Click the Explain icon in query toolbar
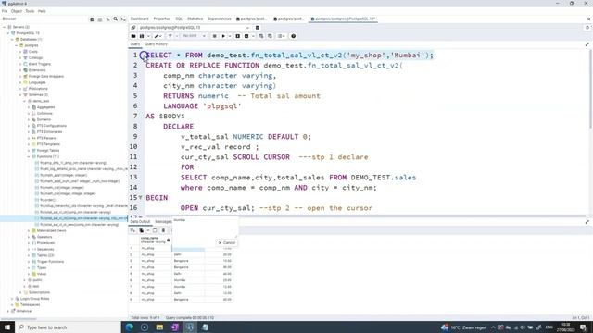Image resolution: width=593 pixels, height=333 pixels. coord(238,36)
